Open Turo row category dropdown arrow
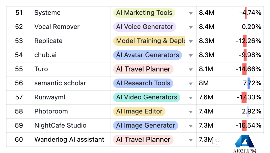The image size is (270, 153). click(x=191, y=69)
